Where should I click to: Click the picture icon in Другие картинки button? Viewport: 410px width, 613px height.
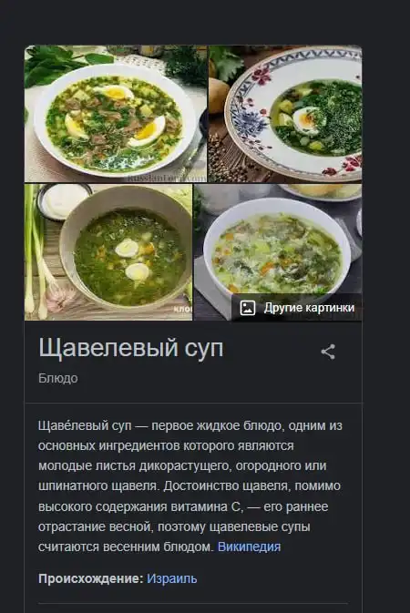[x=247, y=308]
